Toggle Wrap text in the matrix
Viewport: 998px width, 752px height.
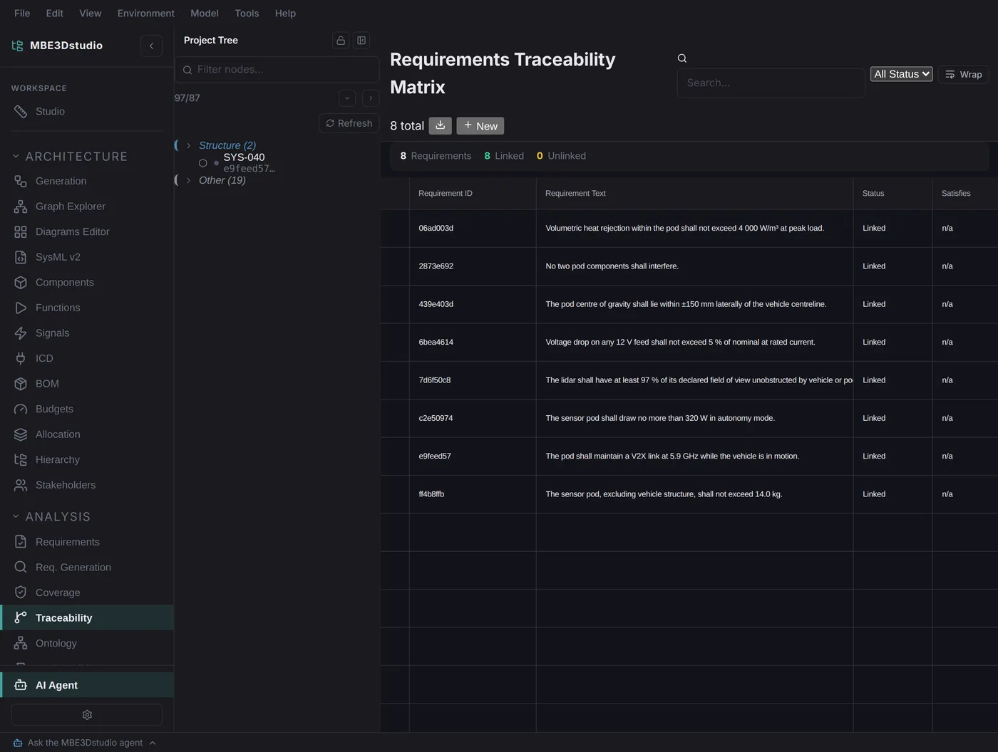[x=963, y=74]
